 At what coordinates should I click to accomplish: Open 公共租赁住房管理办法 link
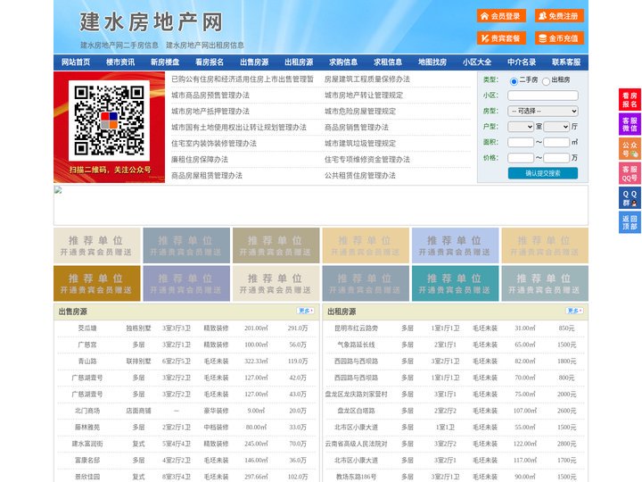pyautogui.click(x=360, y=176)
